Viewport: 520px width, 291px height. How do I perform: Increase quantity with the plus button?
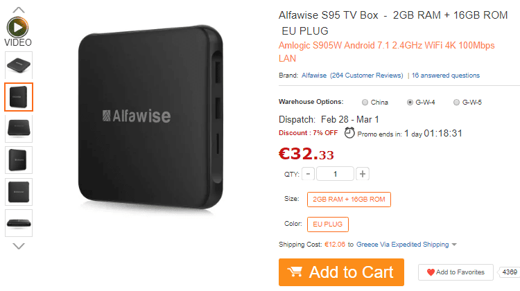(x=363, y=174)
